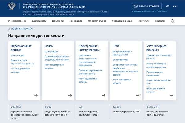Viewport: 185px width, 123px height.
Task: Click arrow icon in Связь card
Action: (x=70, y=95)
